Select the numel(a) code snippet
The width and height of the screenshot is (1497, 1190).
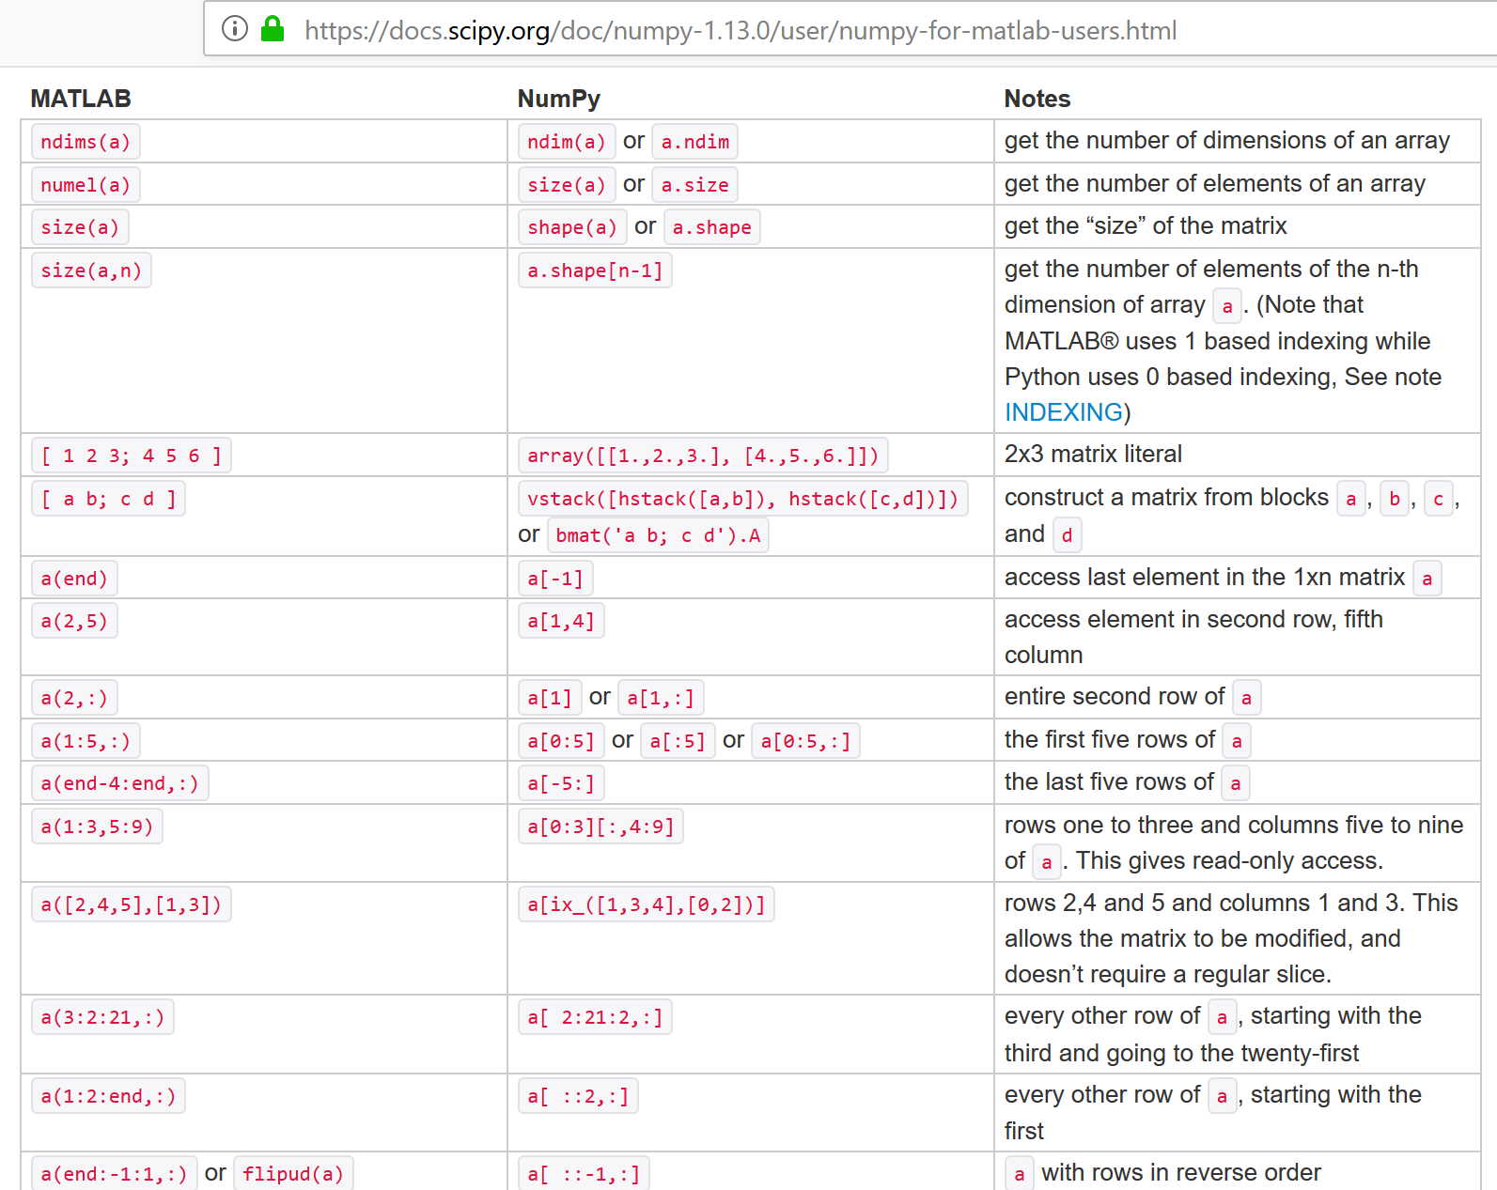click(86, 185)
